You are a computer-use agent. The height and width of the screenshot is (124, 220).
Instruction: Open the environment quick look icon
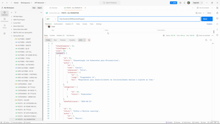pos(217,8)
